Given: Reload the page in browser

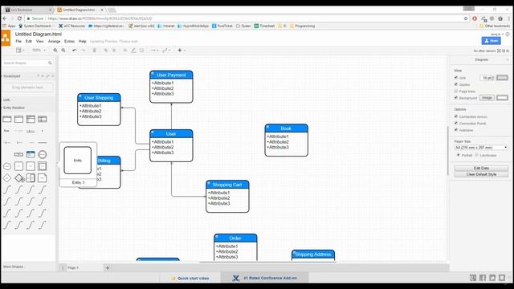Looking at the screenshot, I should [x=19, y=18].
